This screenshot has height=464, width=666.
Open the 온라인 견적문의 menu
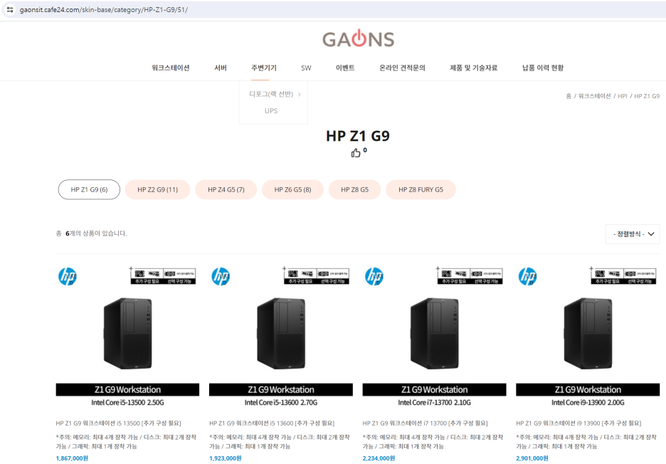click(x=402, y=68)
